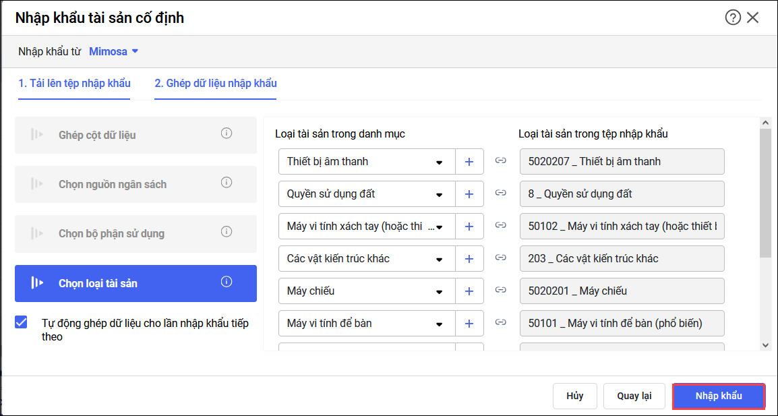
Task: Expand the Mimosa import source dropdown
Action: click(x=114, y=51)
